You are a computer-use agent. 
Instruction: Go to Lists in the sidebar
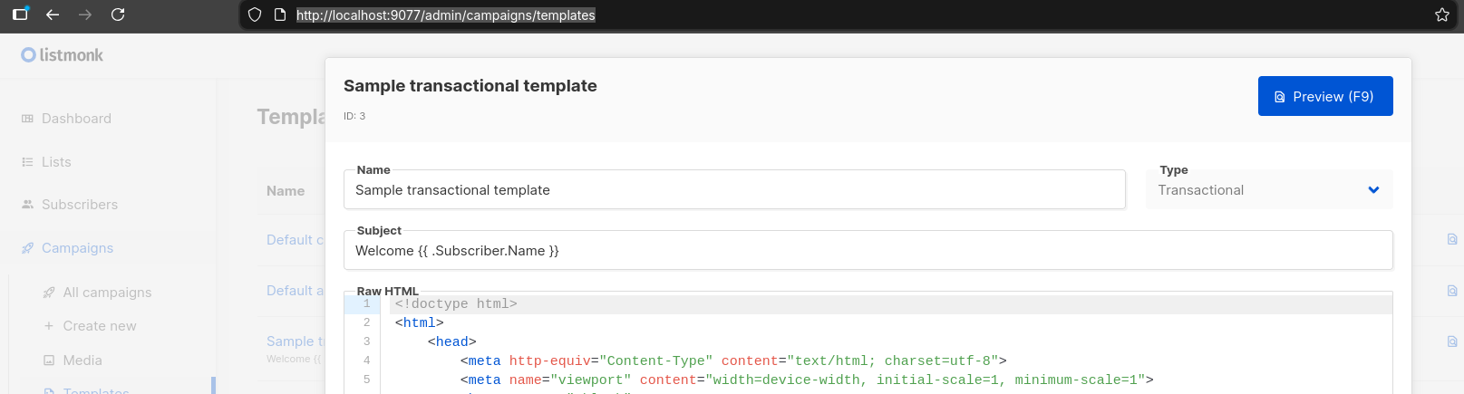point(56,162)
